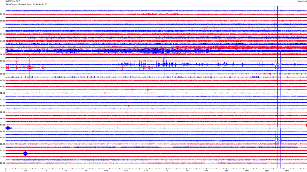Select the 07:30 time label

pos(2,61)
